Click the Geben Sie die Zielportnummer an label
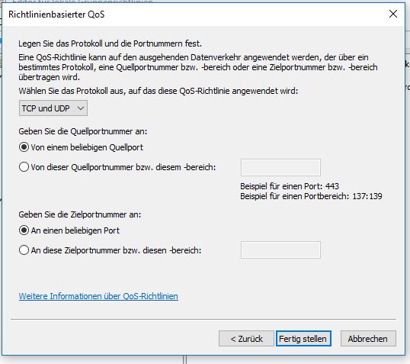 (x=80, y=214)
